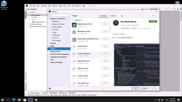Open the Material Theme UI Lite plugin icon

coord(74,25)
